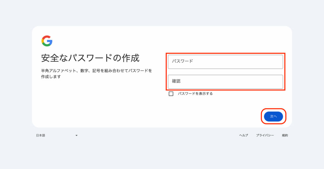Open the ヘルプ link

click(x=243, y=136)
